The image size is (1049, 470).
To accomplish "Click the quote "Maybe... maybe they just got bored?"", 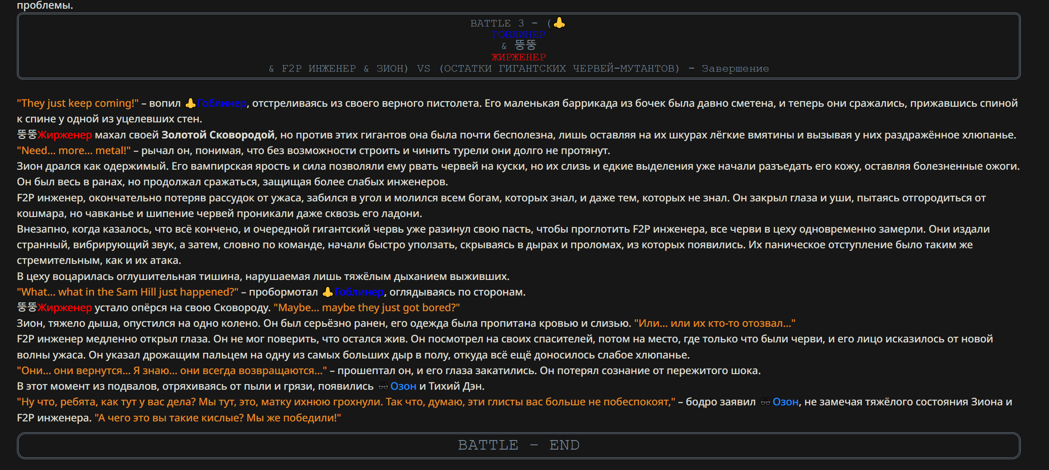I will 367,308.
